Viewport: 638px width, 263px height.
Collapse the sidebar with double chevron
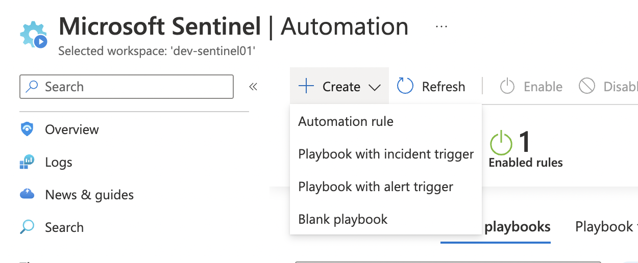tap(253, 87)
